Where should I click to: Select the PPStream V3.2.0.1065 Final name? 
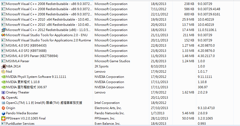click(26, 118)
